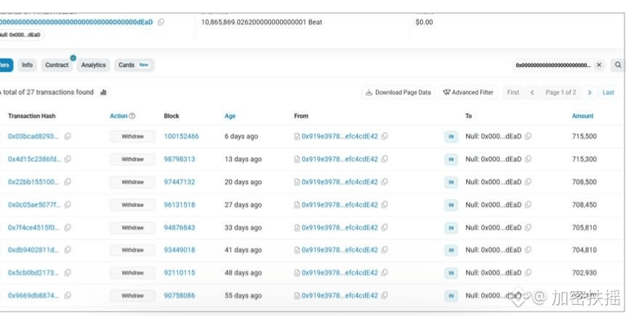
Task: Click Withdraw action in 41 days ago row
Action: click(132, 250)
